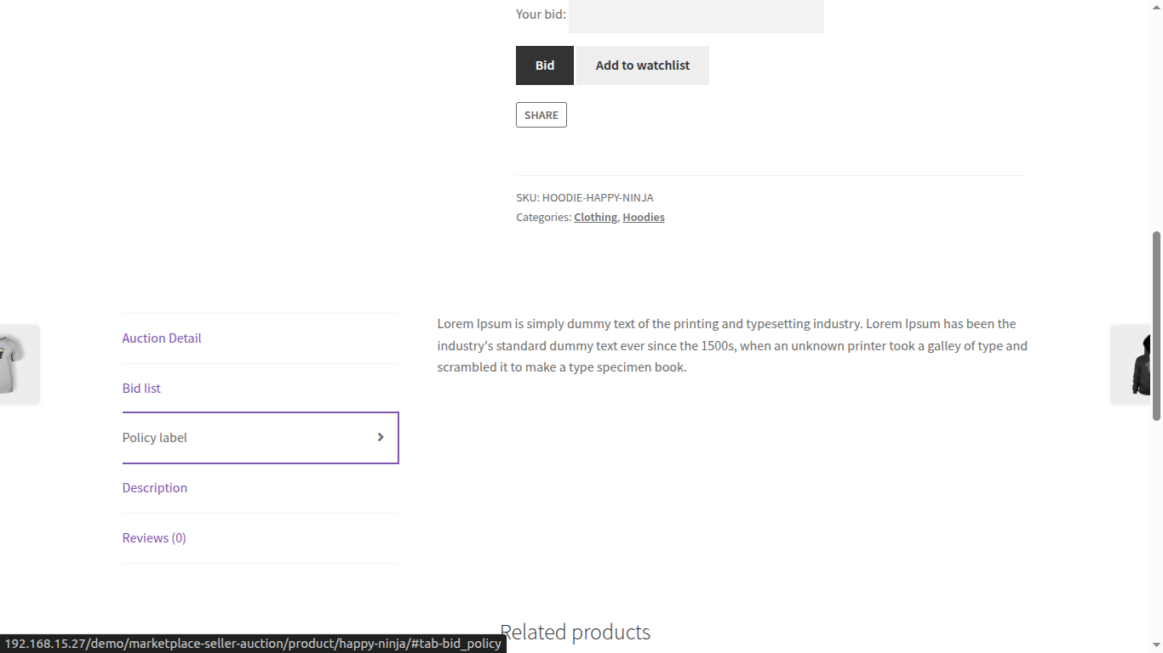1163x653 pixels.
Task: Click the Related products heading
Action: 576,632
